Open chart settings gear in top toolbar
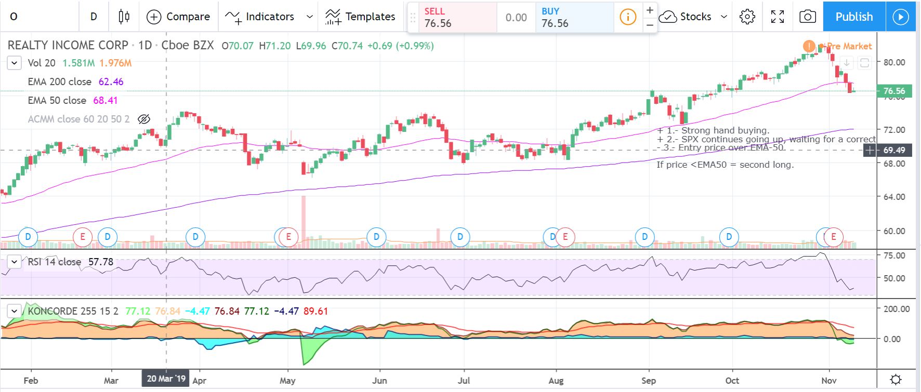Viewport: 921px width, 392px height. point(747,17)
